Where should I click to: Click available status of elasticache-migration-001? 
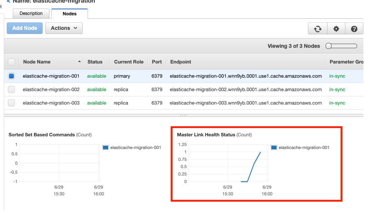click(x=97, y=76)
